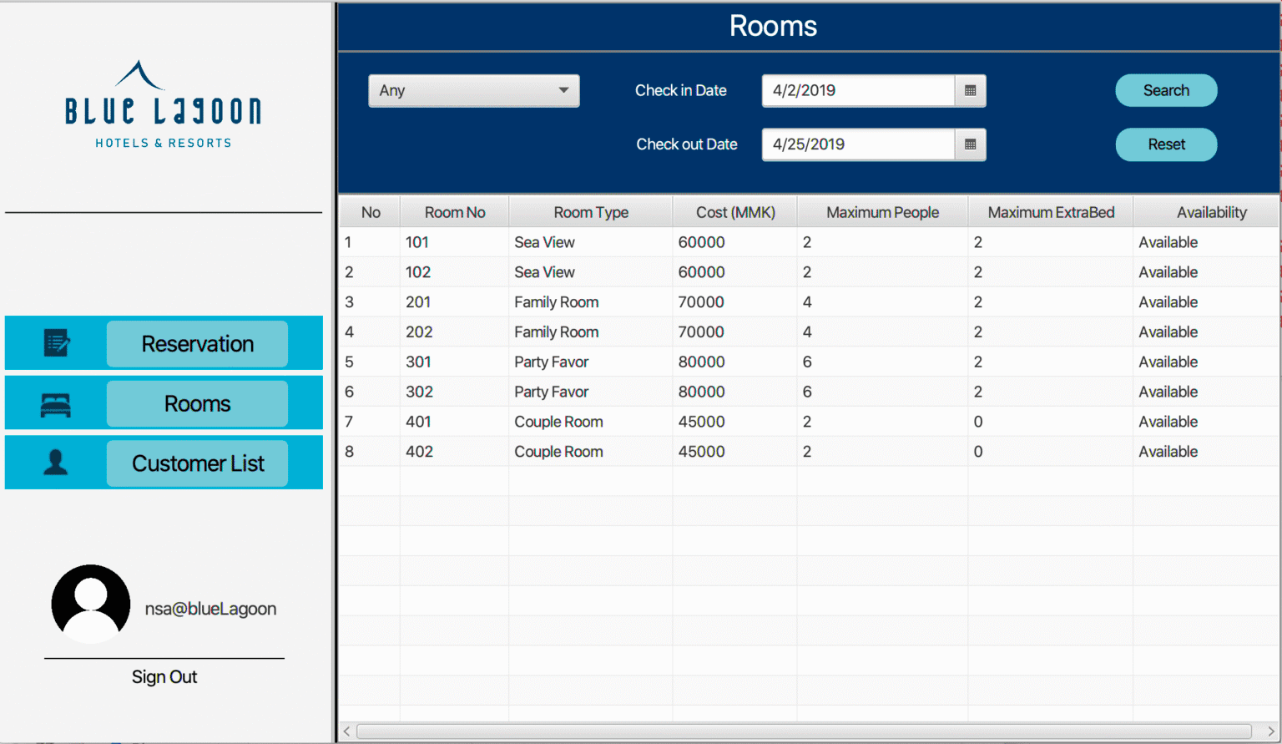Screen dimensions: 1282x744
Task: Select the Reservation pencil icon
Action: (56, 342)
